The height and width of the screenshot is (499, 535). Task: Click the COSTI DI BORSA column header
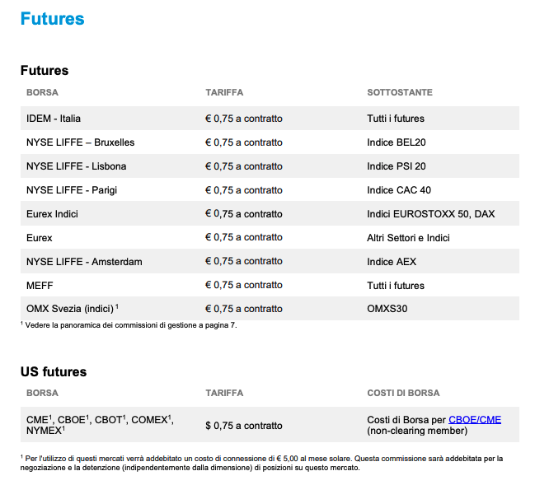(403, 393)
